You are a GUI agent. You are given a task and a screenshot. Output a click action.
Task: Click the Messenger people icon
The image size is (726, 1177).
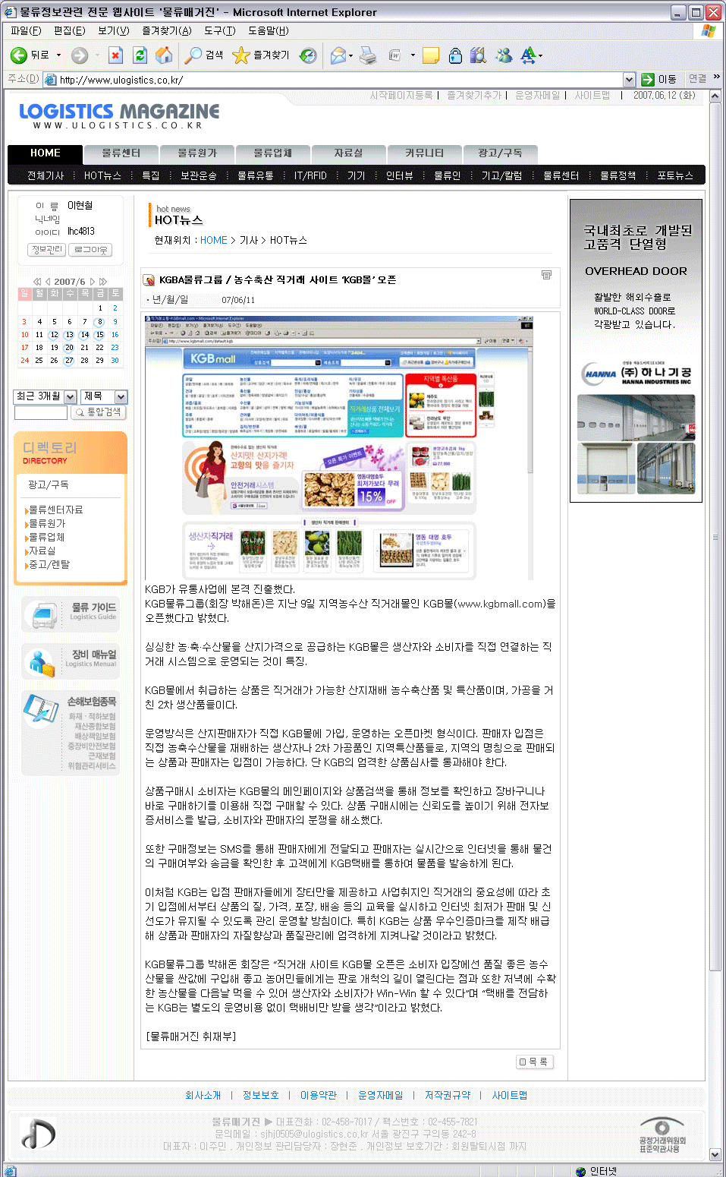[x=504, y=55]
